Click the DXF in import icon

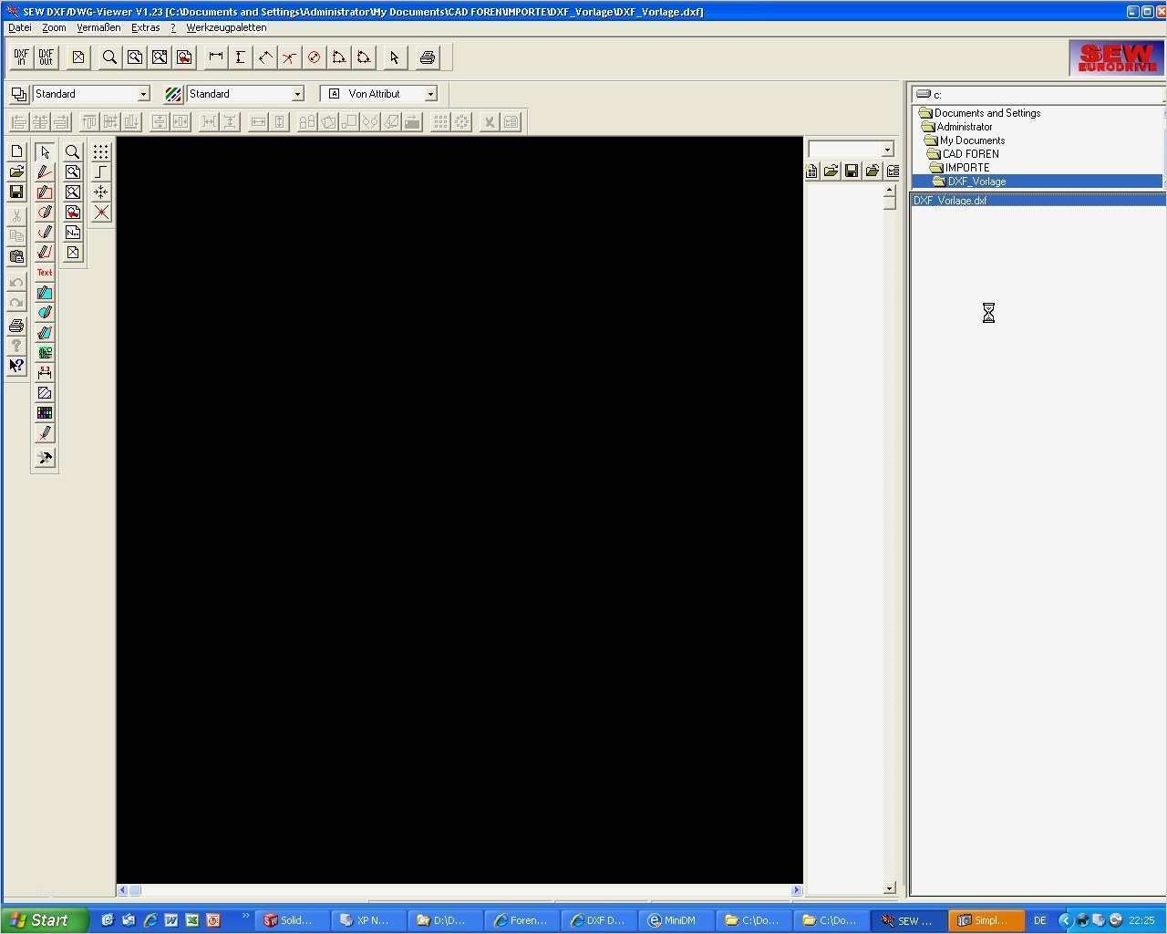pos(20,57)
